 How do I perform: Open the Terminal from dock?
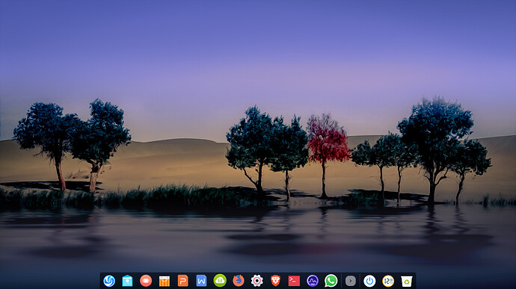point(294,281)
